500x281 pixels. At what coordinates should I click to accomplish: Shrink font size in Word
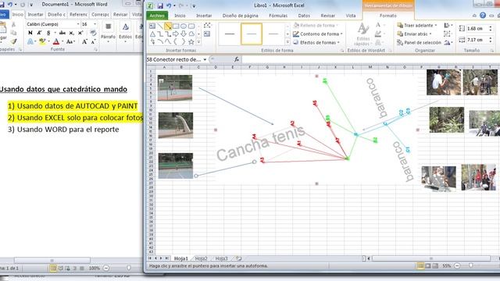click(94, 41)
